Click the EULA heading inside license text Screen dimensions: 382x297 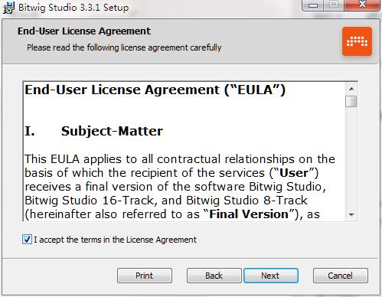(155, 90)
